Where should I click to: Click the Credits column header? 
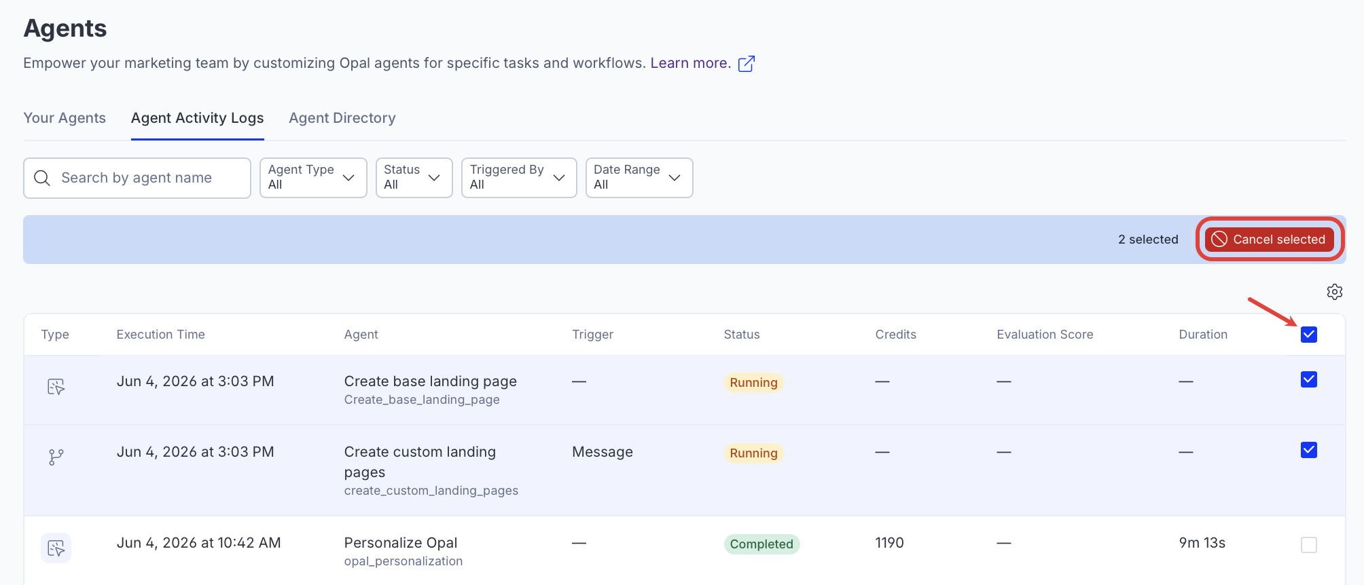pyautogui.click(x=896, y=335)
